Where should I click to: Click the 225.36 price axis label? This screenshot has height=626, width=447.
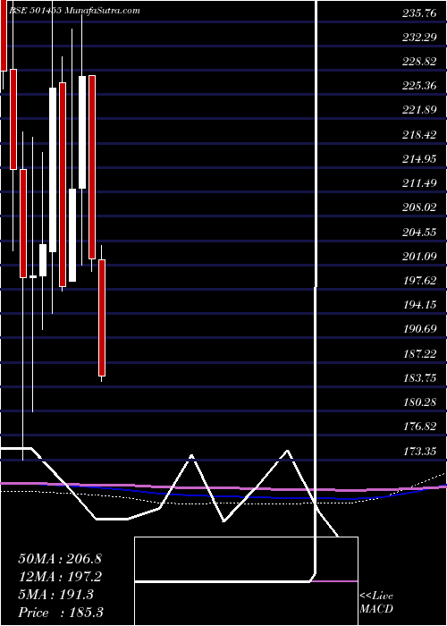pyautogui.click(x=419, y=86)
